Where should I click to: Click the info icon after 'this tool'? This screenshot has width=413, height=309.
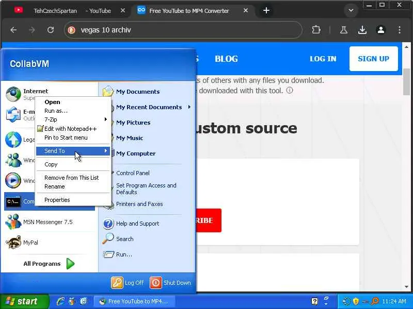[x=290, y=91]
